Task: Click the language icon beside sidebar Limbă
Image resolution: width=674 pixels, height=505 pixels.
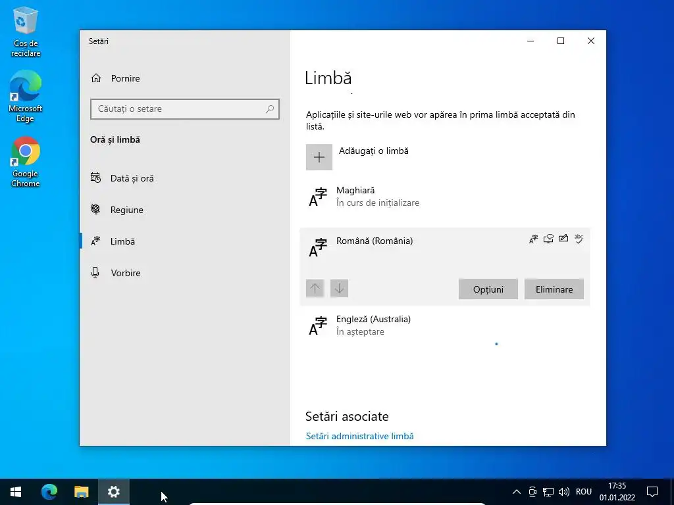Action: click(x=95, y=241)
